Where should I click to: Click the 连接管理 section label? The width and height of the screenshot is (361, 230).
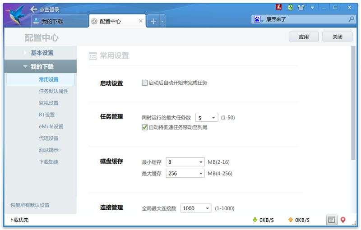111,207
